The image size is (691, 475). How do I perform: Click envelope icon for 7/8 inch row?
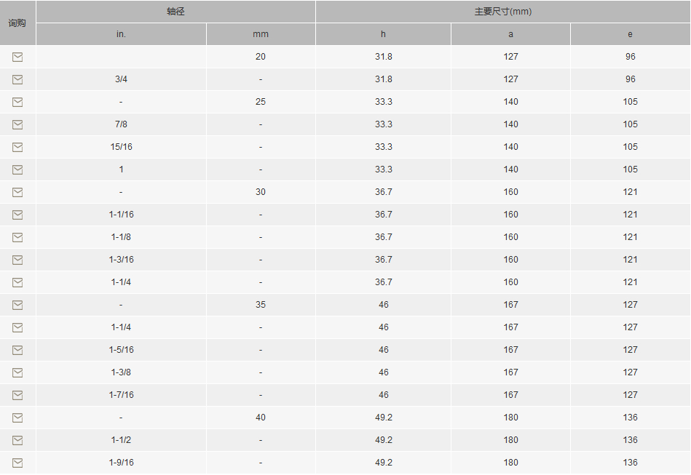pyautogui.click(x=17, y=124)
